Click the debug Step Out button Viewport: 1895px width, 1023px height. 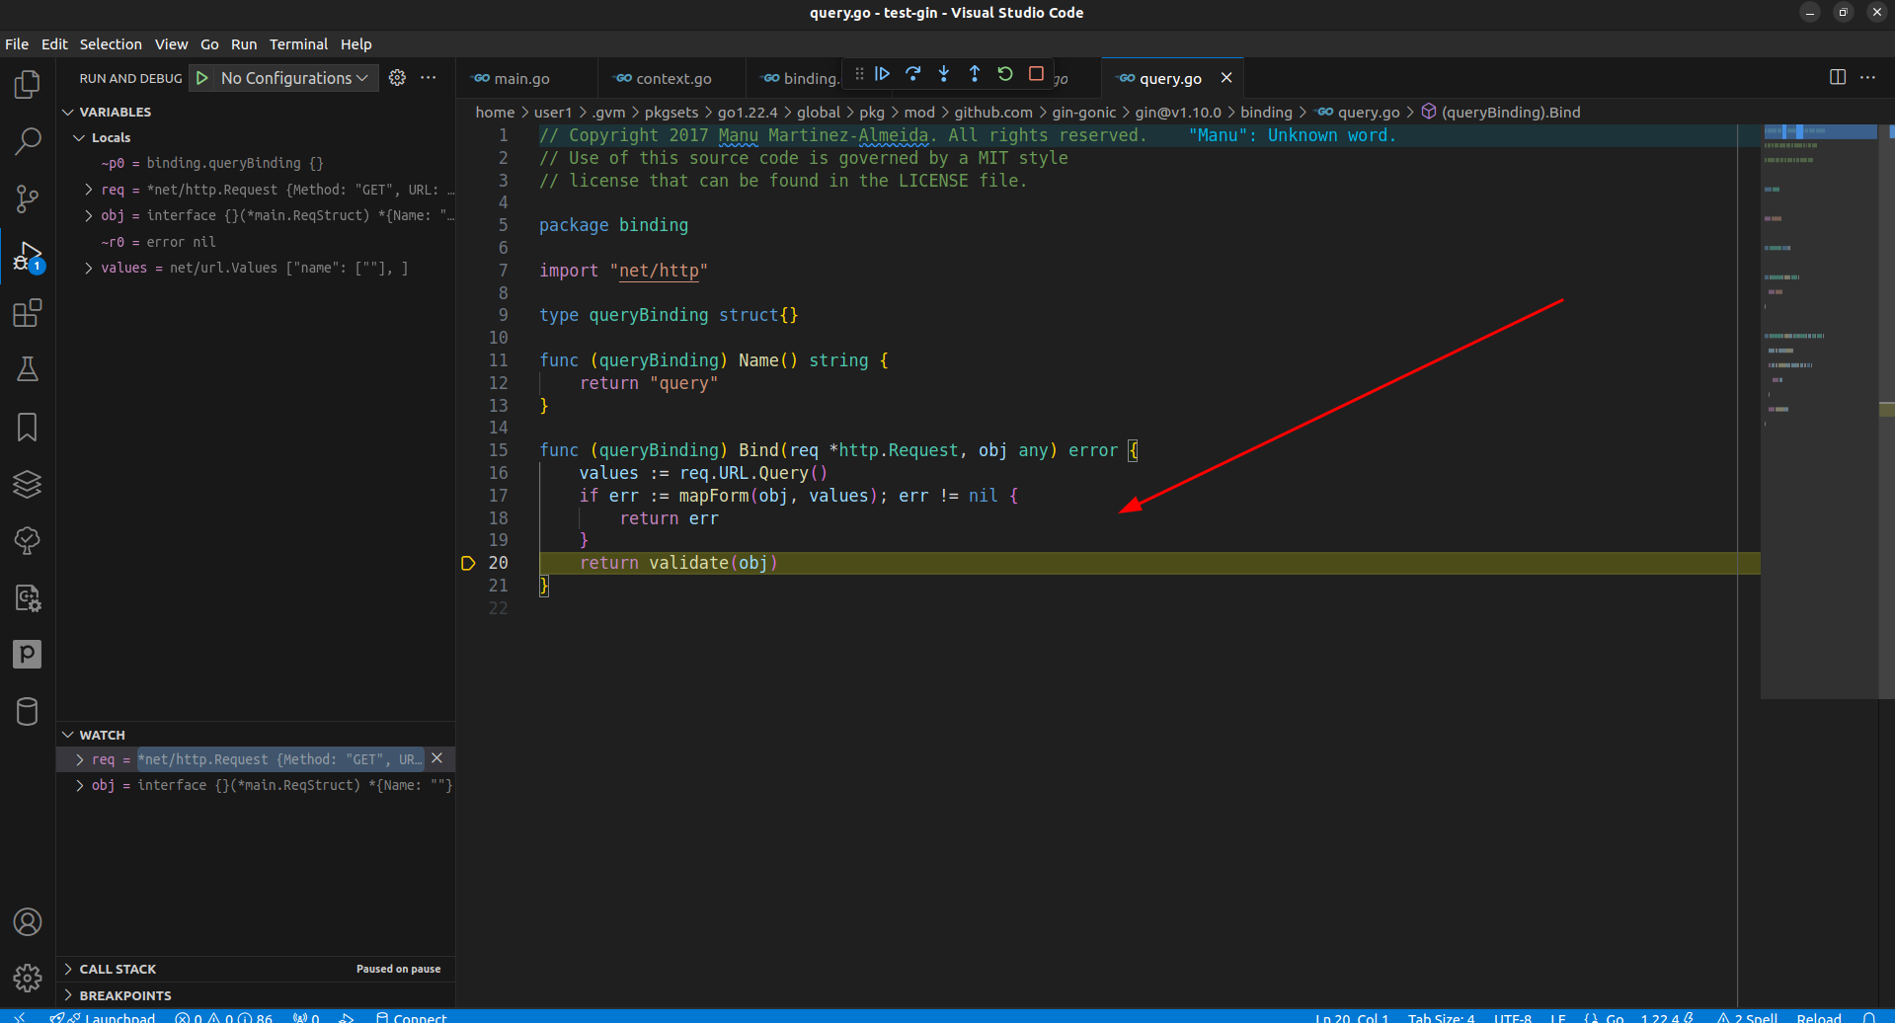click(x=975, y=74)
